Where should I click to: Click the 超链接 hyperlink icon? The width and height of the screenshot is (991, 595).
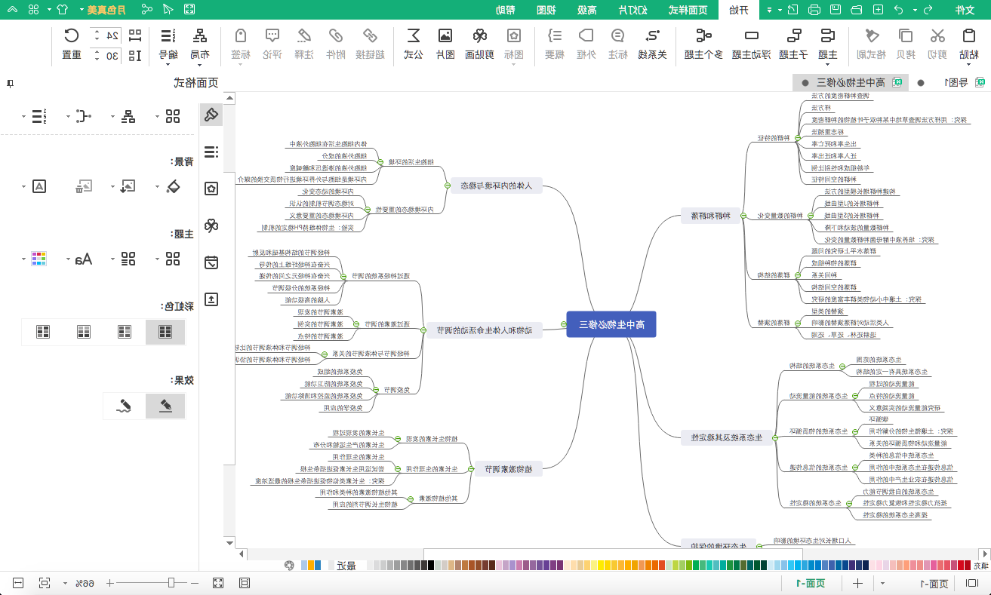click(370, 35)
